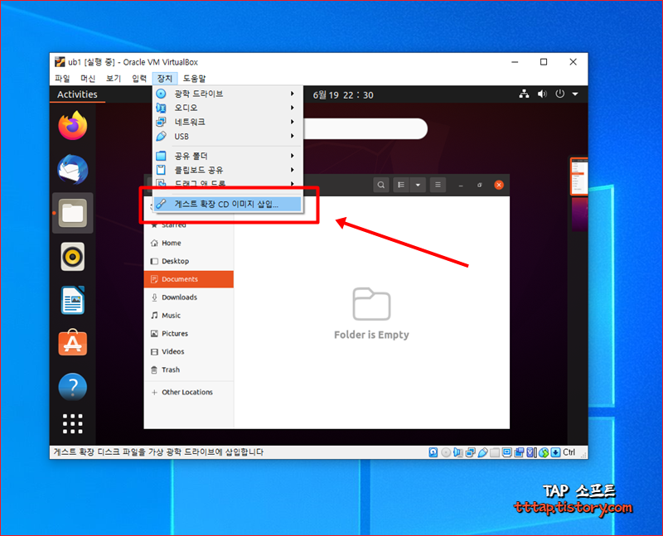Screen dimensions: 663x536
Task: Go to Downloads in Files sidebar
Action: pyautogui.click(x=189, y=297)
